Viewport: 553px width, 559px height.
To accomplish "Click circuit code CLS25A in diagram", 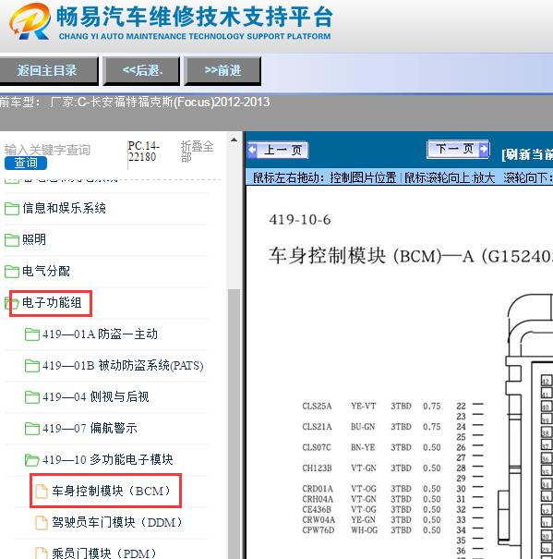I will coord(317,406).
